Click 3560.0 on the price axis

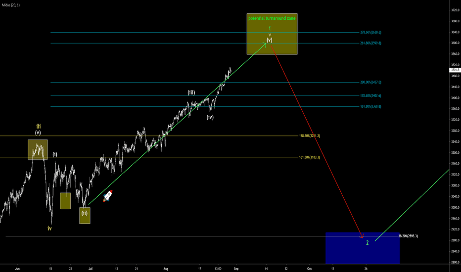[455, 54]
